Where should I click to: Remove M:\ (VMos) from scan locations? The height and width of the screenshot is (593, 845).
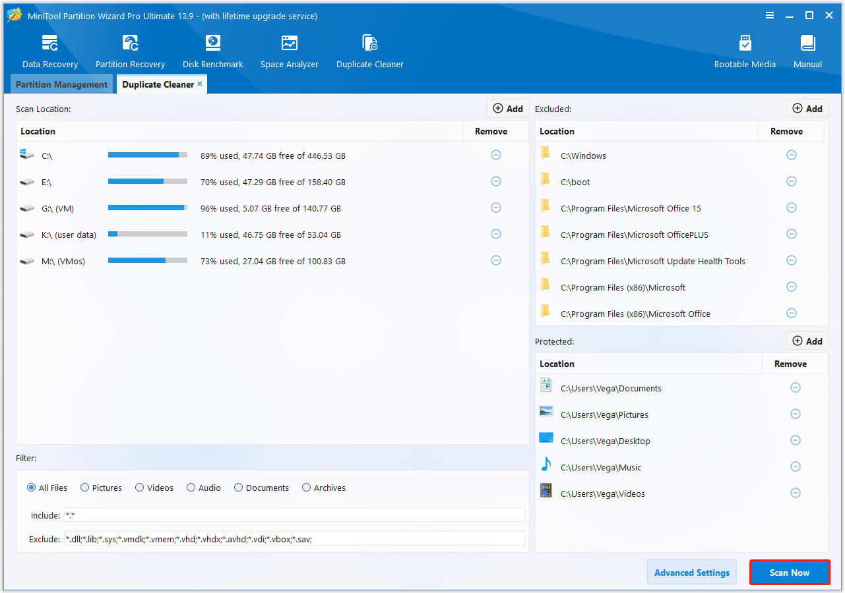tap(496, 260)
